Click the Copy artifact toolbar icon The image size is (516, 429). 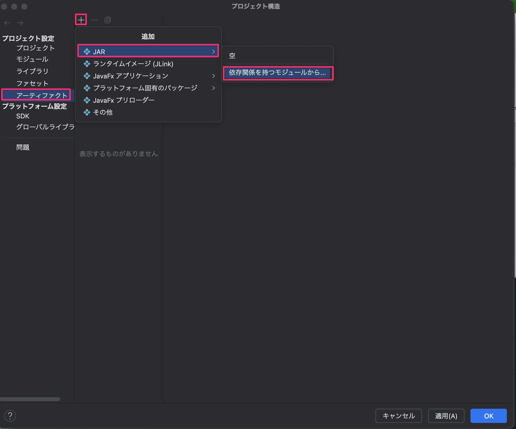point(107,20)
